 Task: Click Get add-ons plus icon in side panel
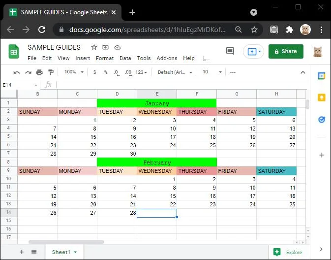[x=322, y=155]
